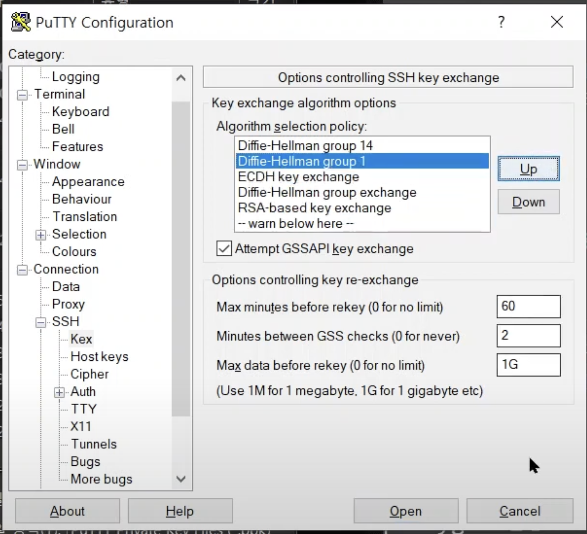Collapse the SSH tree node
587x534 pixels.
[41, 322]
